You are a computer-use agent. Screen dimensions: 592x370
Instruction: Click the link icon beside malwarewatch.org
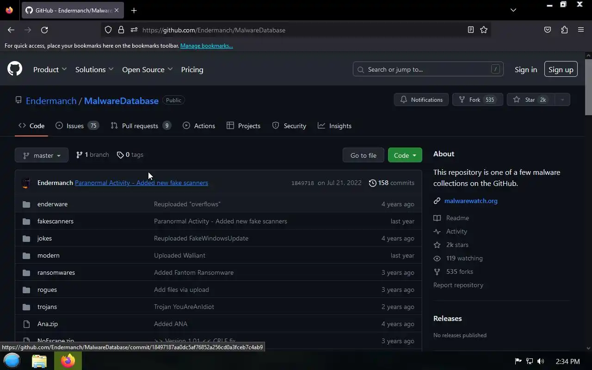point(437,201)
